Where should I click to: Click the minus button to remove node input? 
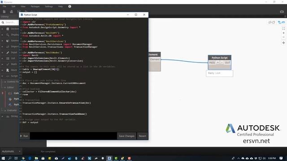point(222,63)
